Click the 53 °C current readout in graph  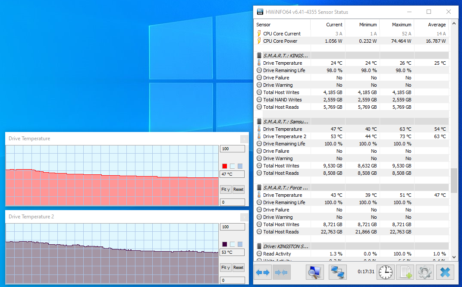[x=233, y=252]
